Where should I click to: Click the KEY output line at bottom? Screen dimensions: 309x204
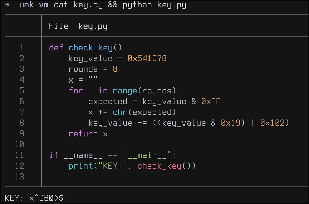pos(36,198)
